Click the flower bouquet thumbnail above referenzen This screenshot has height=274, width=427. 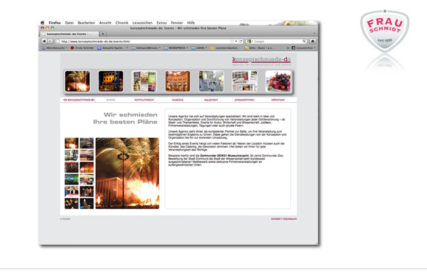coord(278,81)
